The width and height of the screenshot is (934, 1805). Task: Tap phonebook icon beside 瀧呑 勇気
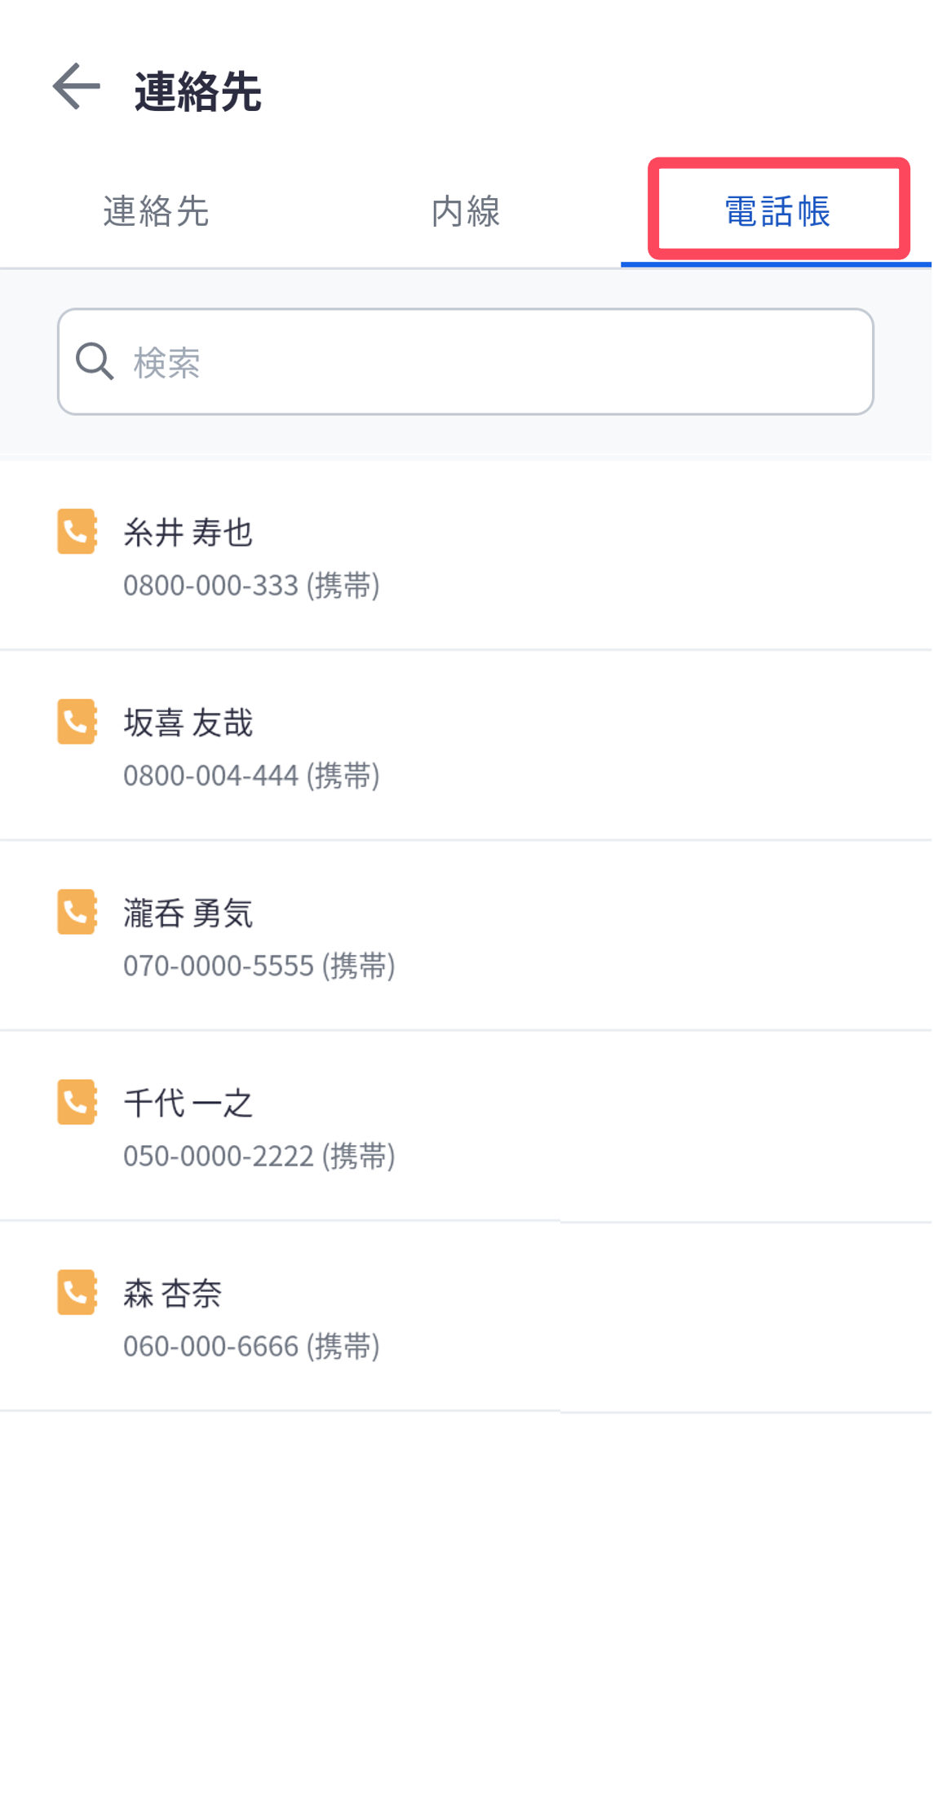coord(77,912)
